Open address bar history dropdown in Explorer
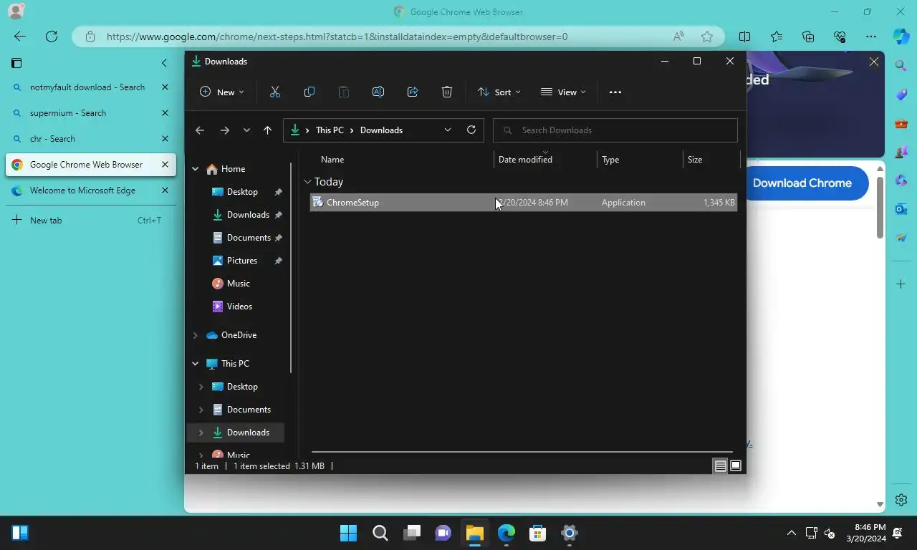The width and height of the screenshot is (917, 550). 448,130
